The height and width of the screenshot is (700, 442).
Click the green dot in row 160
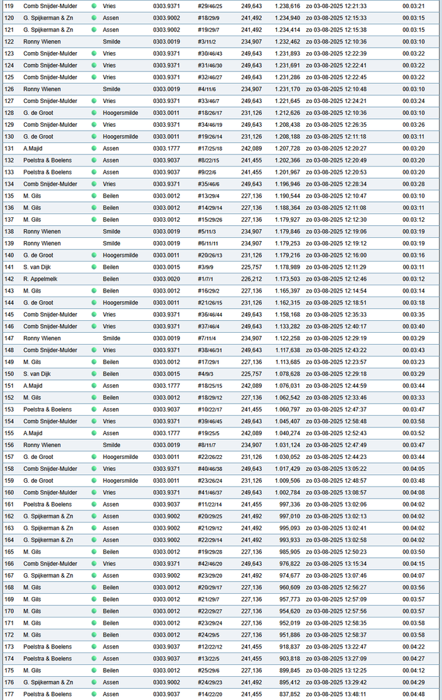click(94, 493)
